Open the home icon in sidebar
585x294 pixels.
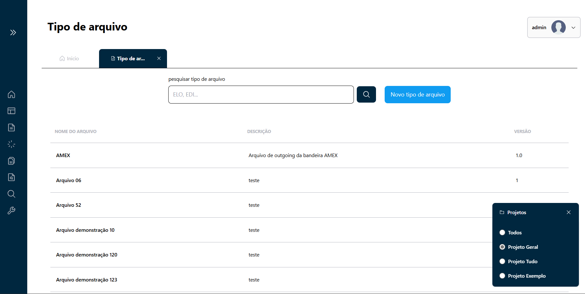click(12, 94)
